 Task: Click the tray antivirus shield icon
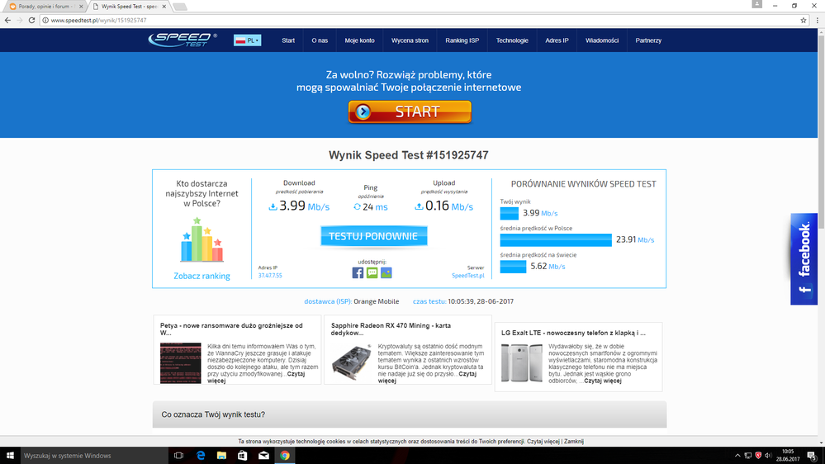pos(758,456)
